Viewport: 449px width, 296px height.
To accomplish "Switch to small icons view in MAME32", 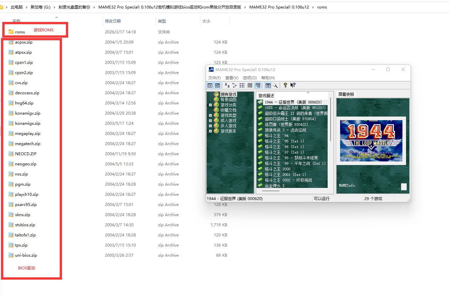I will (235, 85).
